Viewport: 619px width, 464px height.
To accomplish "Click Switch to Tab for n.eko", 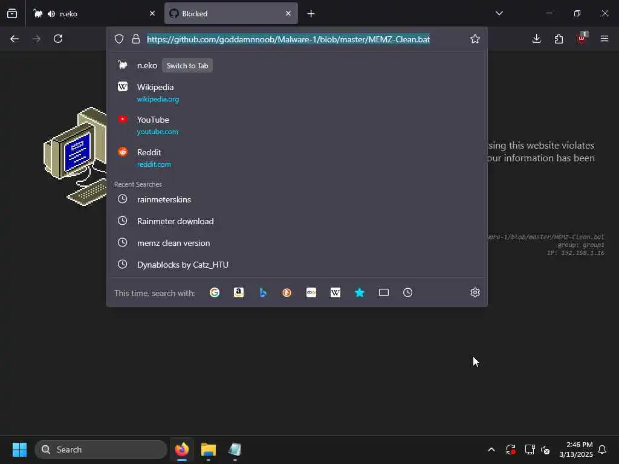I will (187, 65).
